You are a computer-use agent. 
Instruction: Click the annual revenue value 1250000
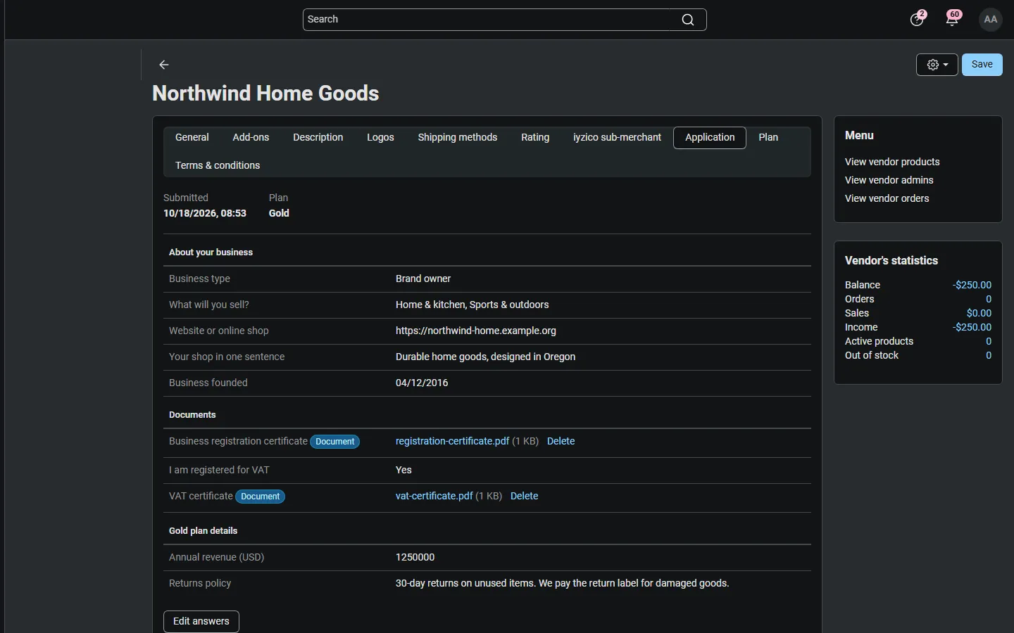pos(415,557)
